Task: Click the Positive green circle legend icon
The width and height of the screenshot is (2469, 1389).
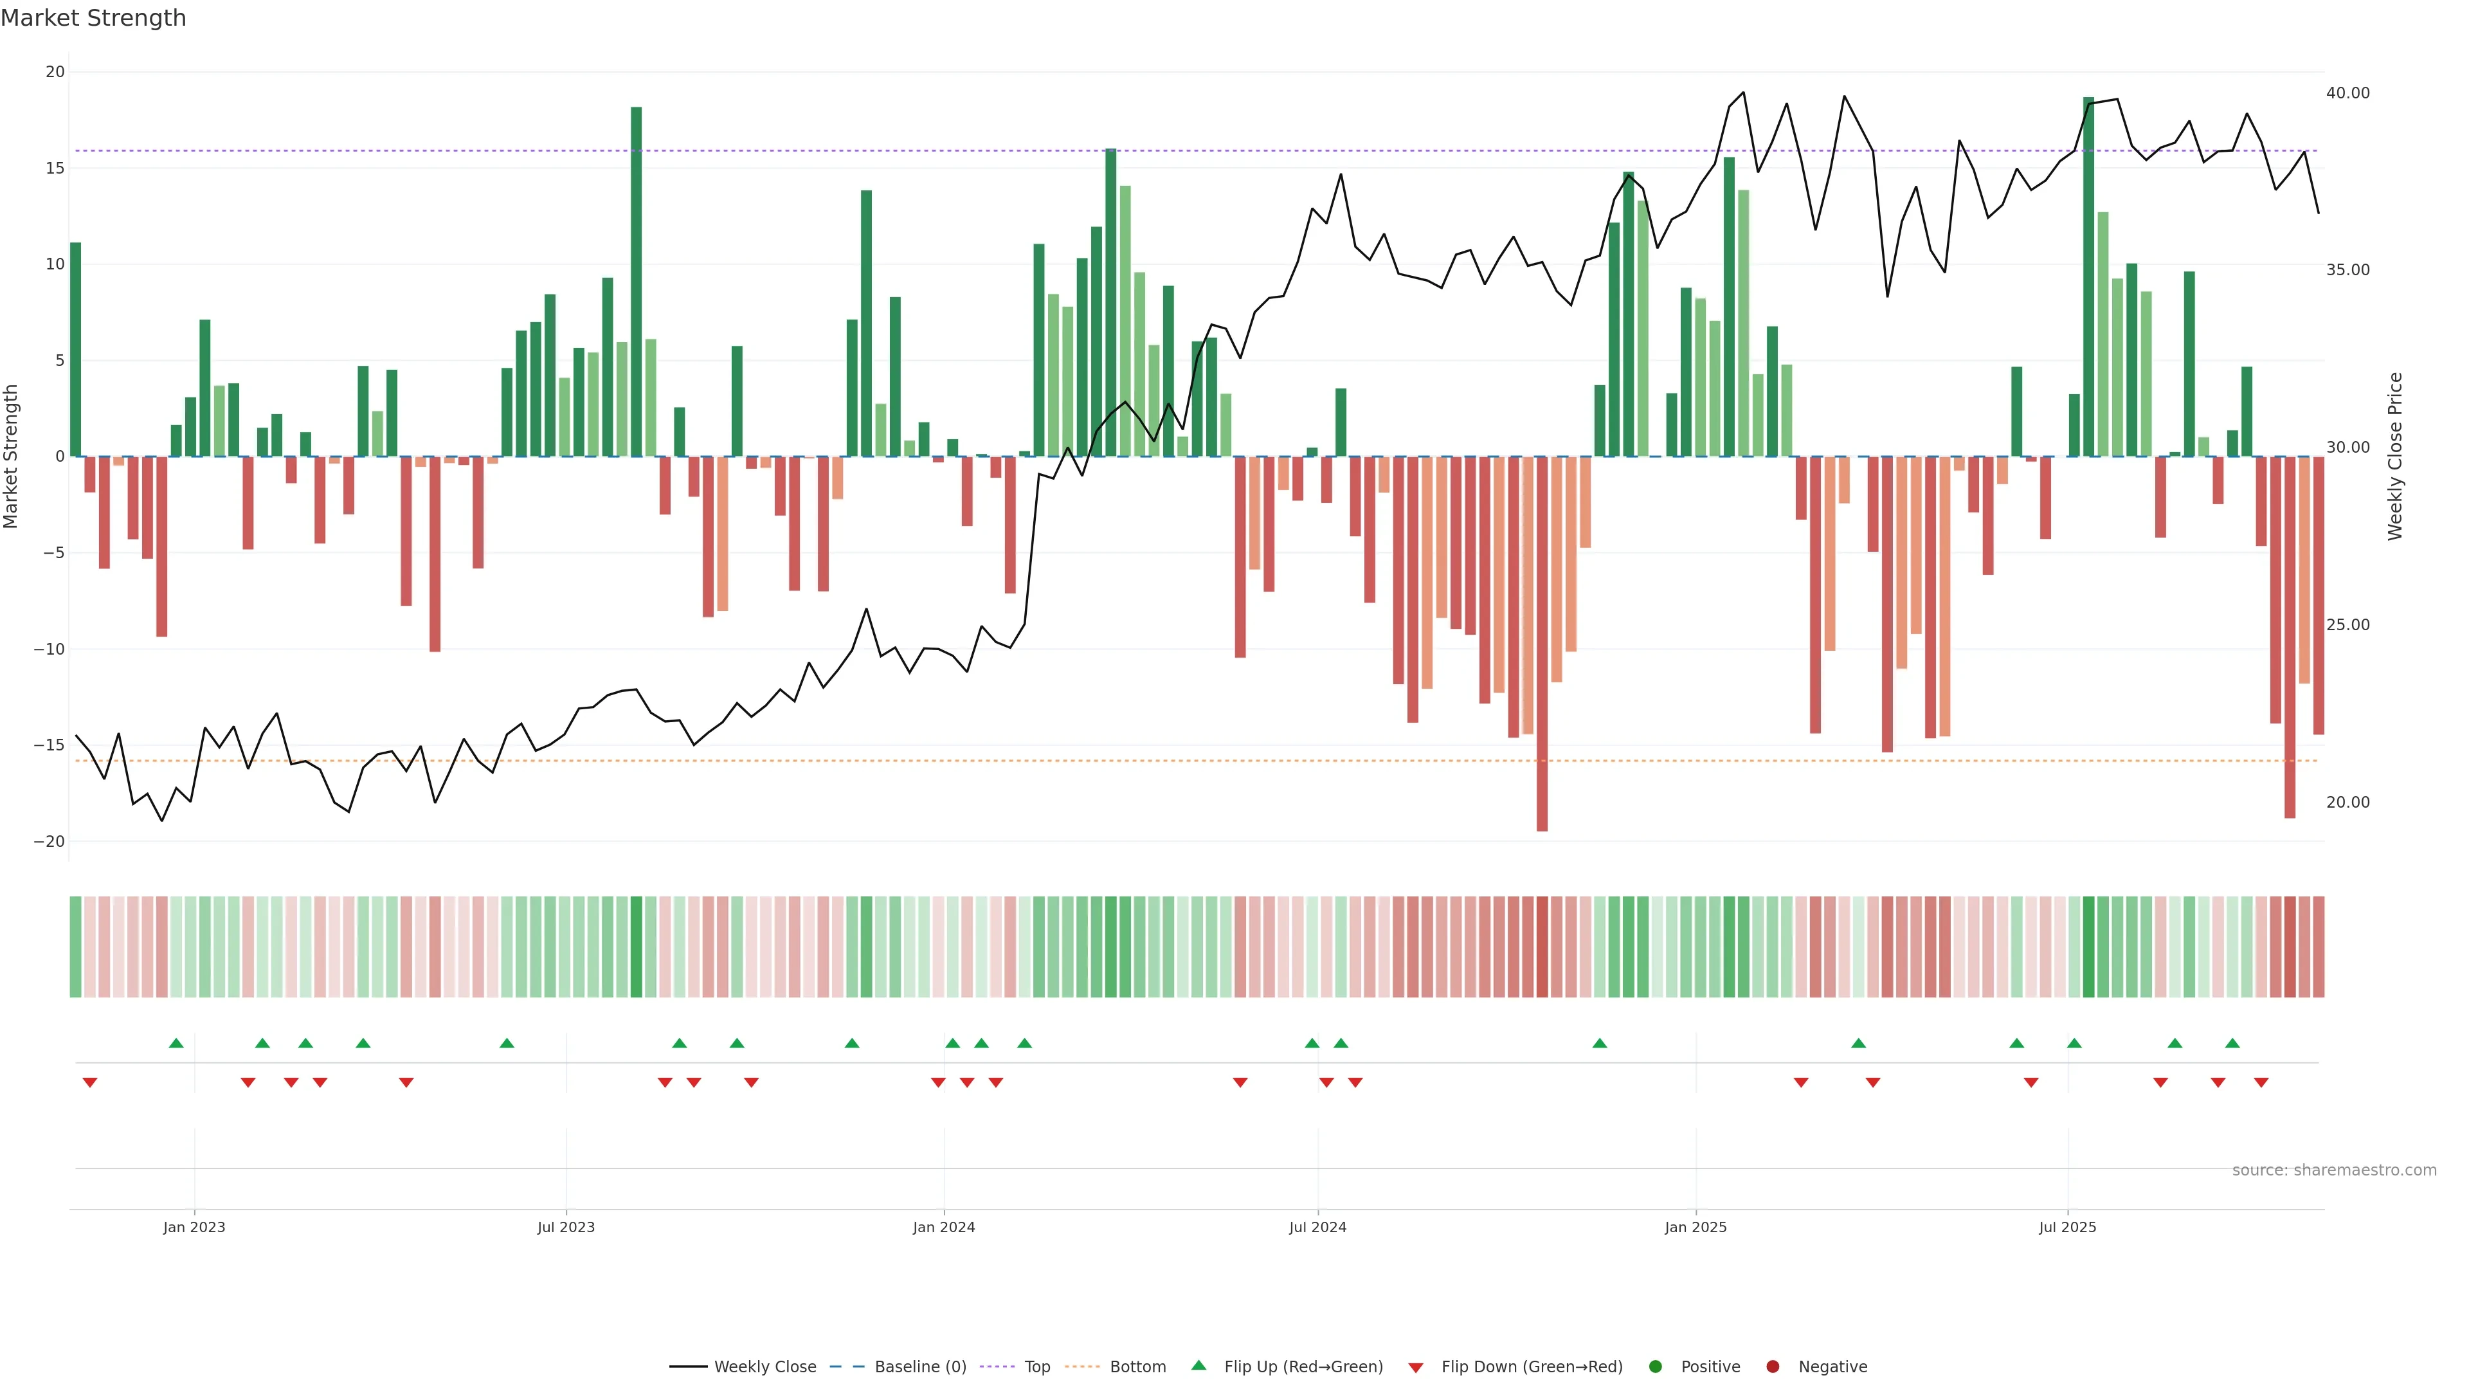Action: click(x=1655, y=1366)
